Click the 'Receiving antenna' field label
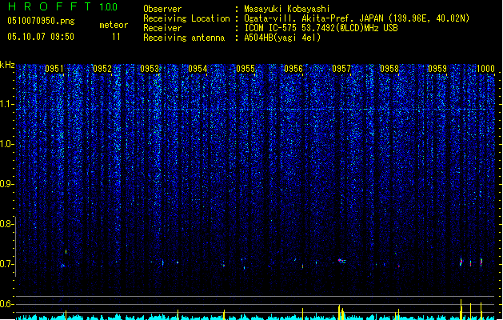This screenshot has width=503, height=320. (184, 38)
